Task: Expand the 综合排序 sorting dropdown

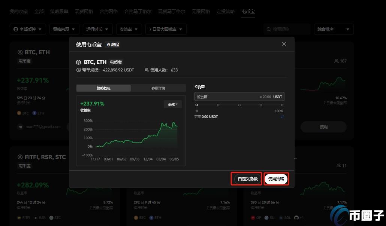Action: pyautogui.click(x=333, y=29)
